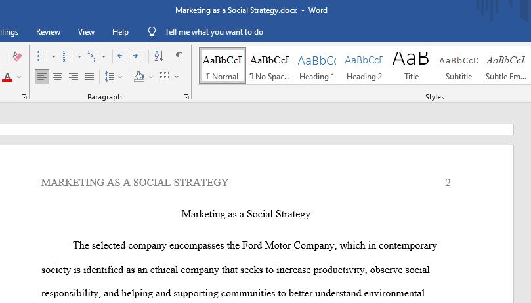Open the Paragraph settings dialog launcher
The height and width of the screenshot is (303, 531).
tap(186, 97)
